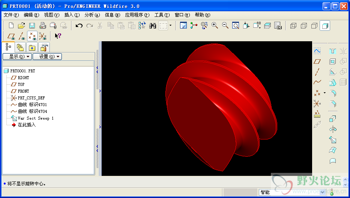Create datum coordinate system on right toolbar
The height and width of the screenshot is (198, 350).
(317, 103)
